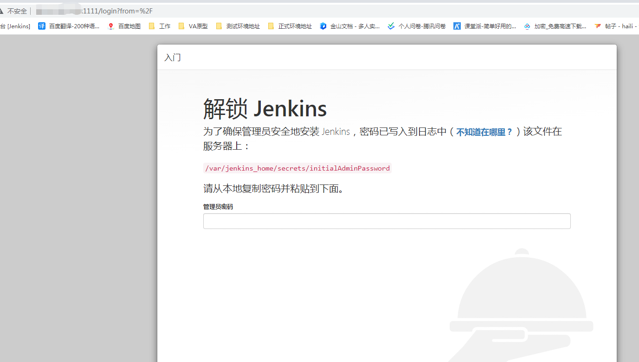Open the 金山文档 bookmark
The image size is (639, 362).
pos(350,26)
